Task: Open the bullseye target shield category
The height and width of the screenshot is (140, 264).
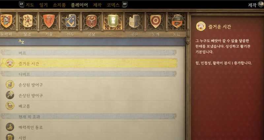Action: 155,21
